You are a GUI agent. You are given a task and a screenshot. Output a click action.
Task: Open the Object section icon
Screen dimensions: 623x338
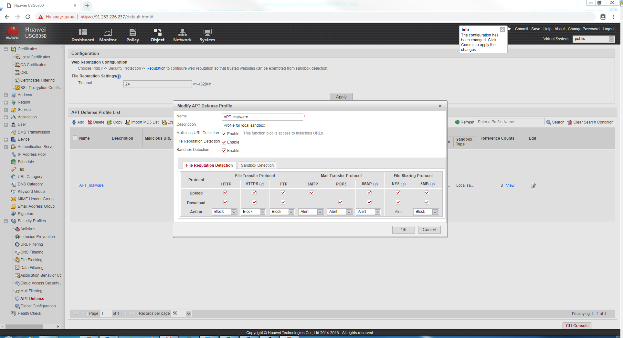pos(157,32)
